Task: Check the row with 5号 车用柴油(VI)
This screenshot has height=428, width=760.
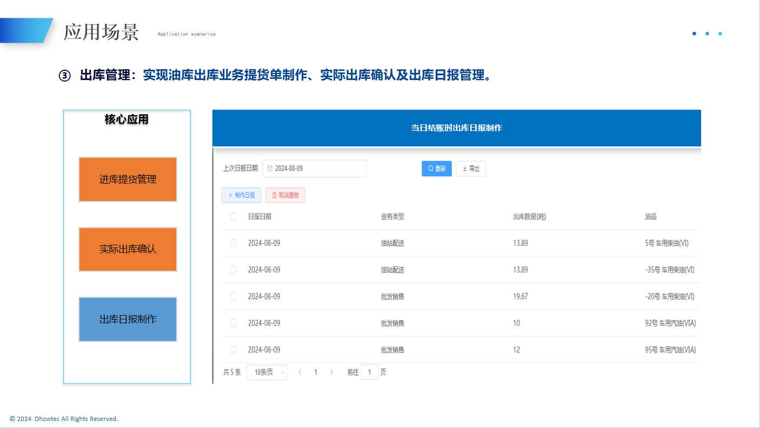Action: pyautogui.click(x=233, y=243)
